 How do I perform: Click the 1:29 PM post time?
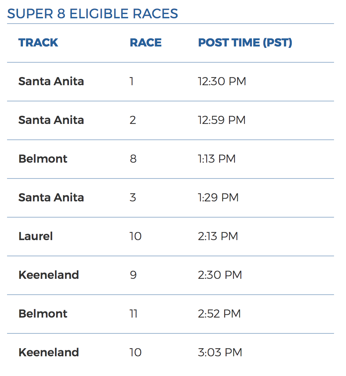click(218, 198)
